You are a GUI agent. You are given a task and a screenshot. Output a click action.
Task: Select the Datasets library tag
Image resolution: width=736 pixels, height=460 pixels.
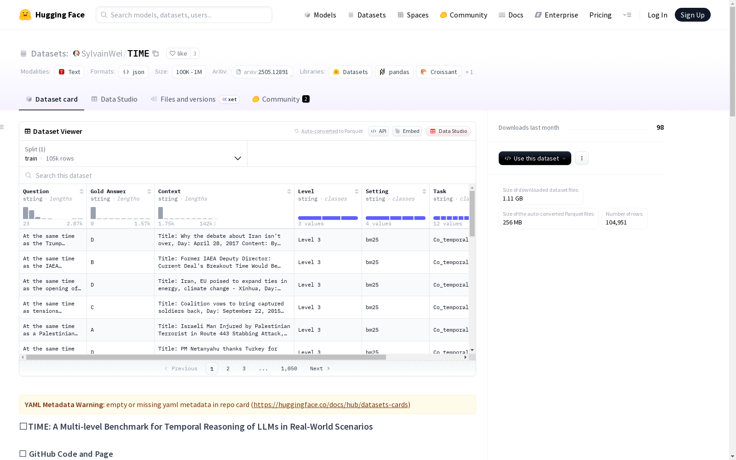[351, 72]
